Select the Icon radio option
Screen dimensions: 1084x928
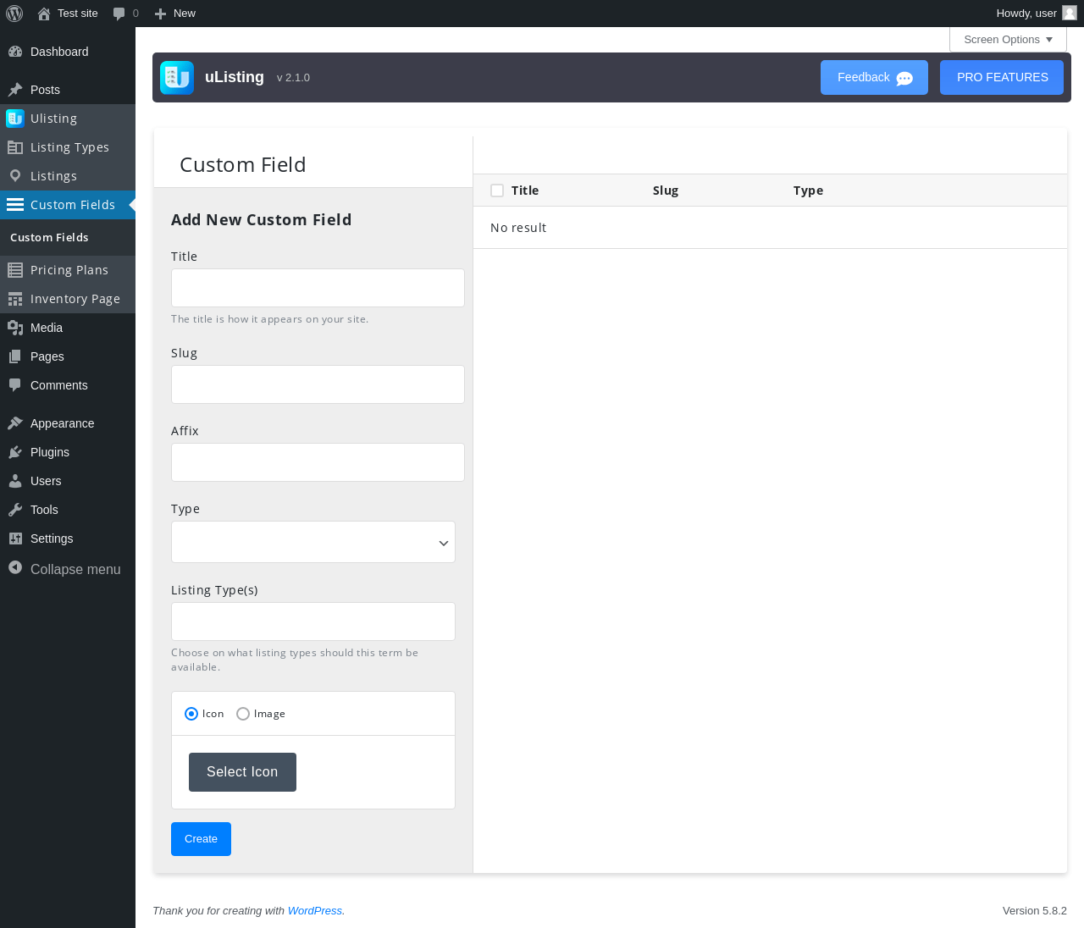point(191,714)
